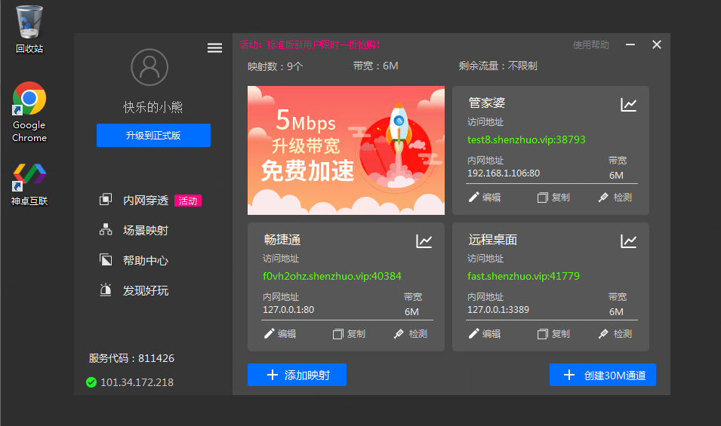The width and height of the screenshot is (721, 426).
Task: Click the 内网穿透 sidebar icon
Action: coord(106,199)
